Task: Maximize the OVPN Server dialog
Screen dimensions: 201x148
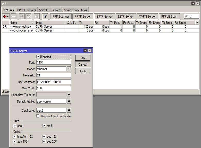Action: coord(86,51)
